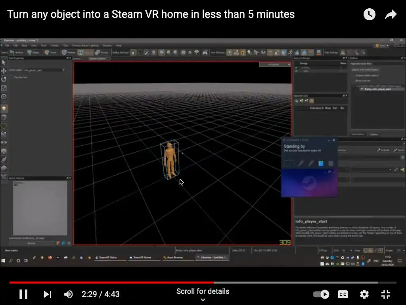
Task: Click the blue headset icon in SteamVR popup
Action: pos(321,163)
